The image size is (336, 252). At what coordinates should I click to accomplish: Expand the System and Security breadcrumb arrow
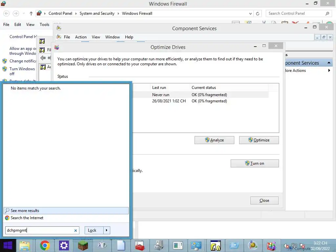tap(118, 13)
